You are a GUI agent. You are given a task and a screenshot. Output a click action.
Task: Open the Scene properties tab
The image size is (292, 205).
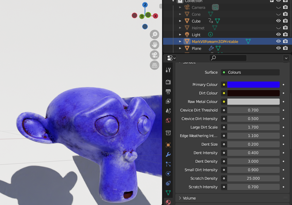(x=168, y=111)
